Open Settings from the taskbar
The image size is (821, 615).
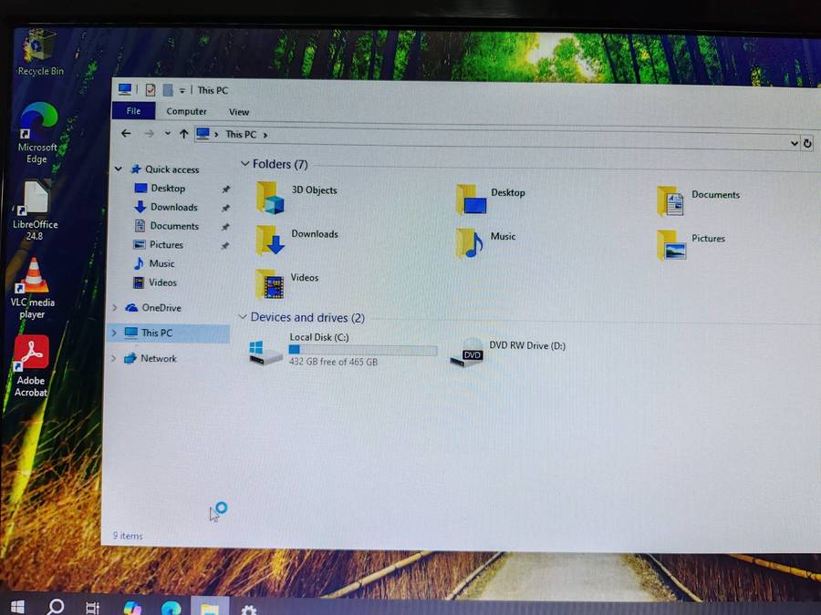(x=249, y=609)
